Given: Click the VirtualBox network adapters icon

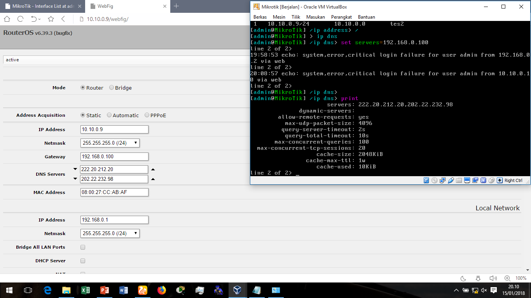Looking at the screenshot, I should click(x=442, y=180).
